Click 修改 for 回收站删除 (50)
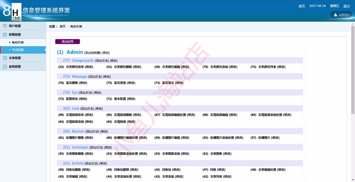 86,170
